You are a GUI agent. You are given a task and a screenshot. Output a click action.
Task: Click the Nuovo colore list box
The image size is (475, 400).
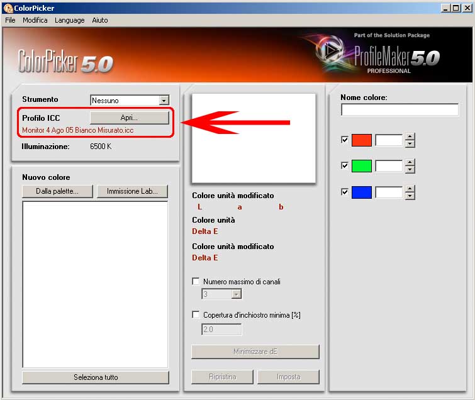[95, 284]
